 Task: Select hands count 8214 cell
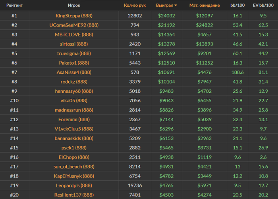pyautogui.click(x=135, y=166)
